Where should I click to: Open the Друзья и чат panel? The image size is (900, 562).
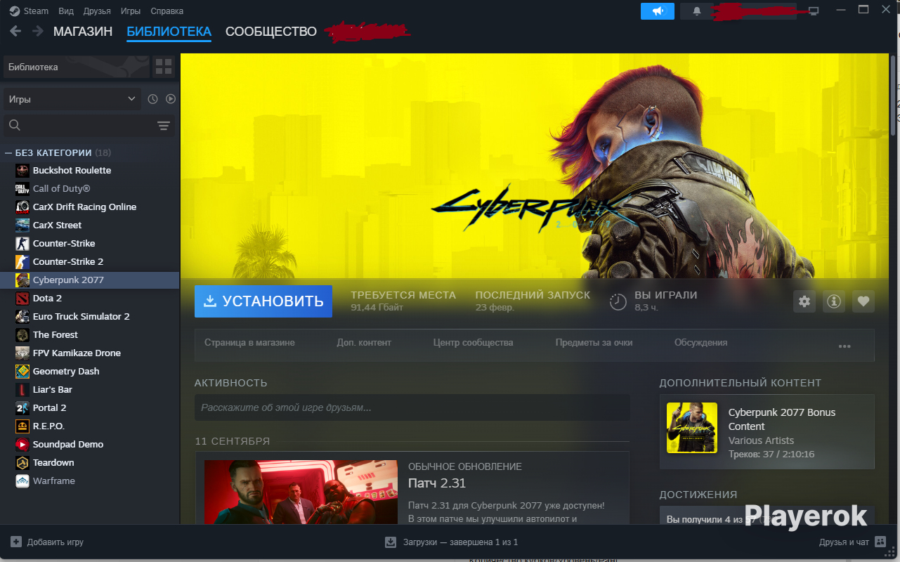(853, 542)
